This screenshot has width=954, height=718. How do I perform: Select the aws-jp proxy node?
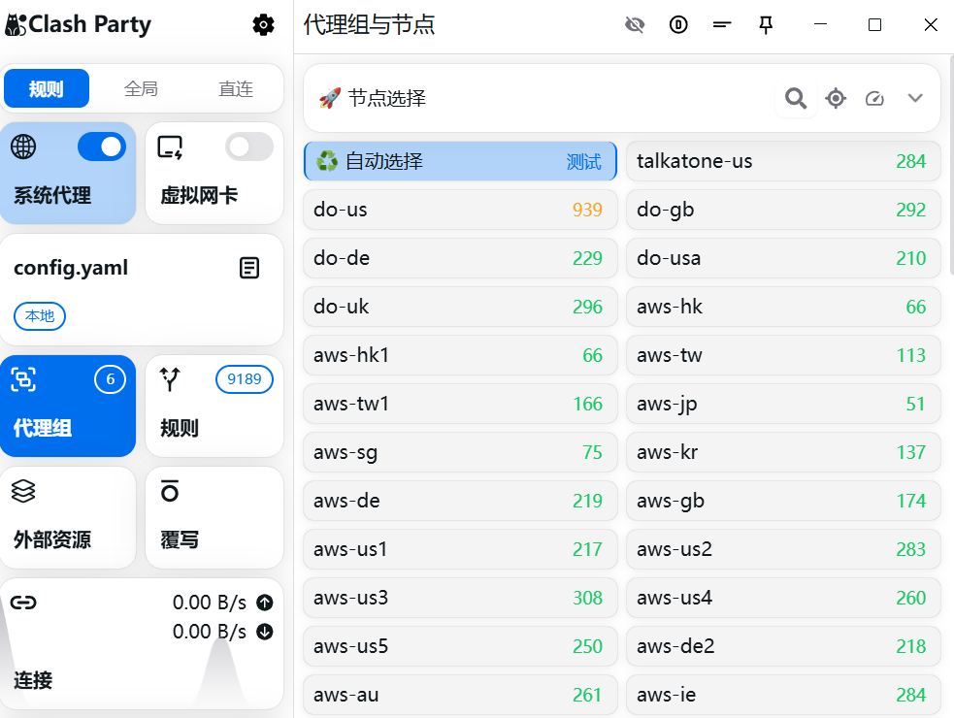click(x=782, y=404)
